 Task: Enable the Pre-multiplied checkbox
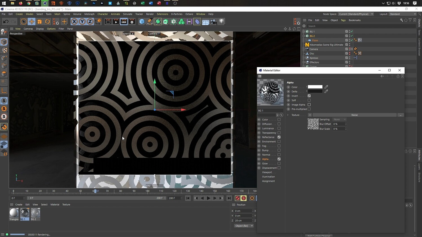click(309, 109)
